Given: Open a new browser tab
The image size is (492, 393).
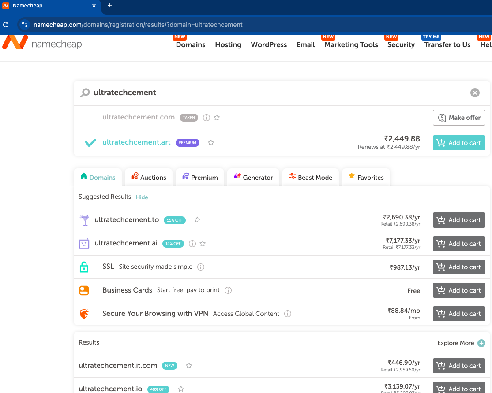Looking at the screenshot, I should tap(109, 5).
